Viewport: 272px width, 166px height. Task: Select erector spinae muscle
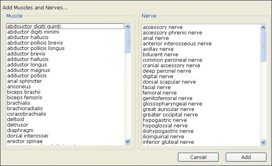[25, 141]
